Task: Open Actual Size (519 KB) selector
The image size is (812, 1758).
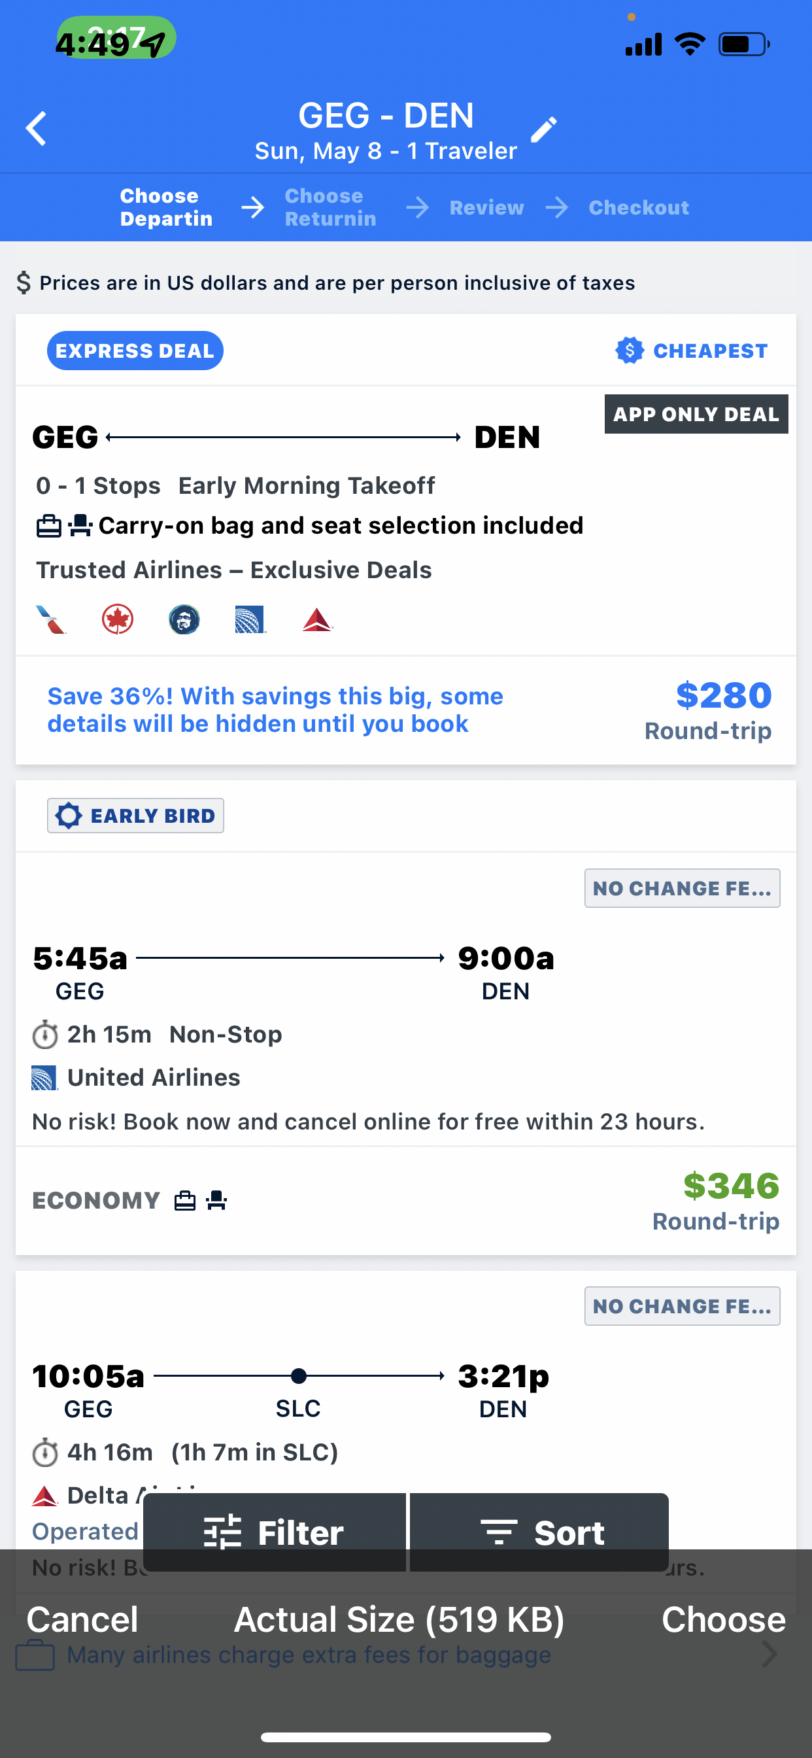Action: point(399,1619)
